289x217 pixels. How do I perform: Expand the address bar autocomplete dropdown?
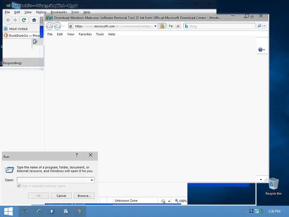(x=156, y=26)
